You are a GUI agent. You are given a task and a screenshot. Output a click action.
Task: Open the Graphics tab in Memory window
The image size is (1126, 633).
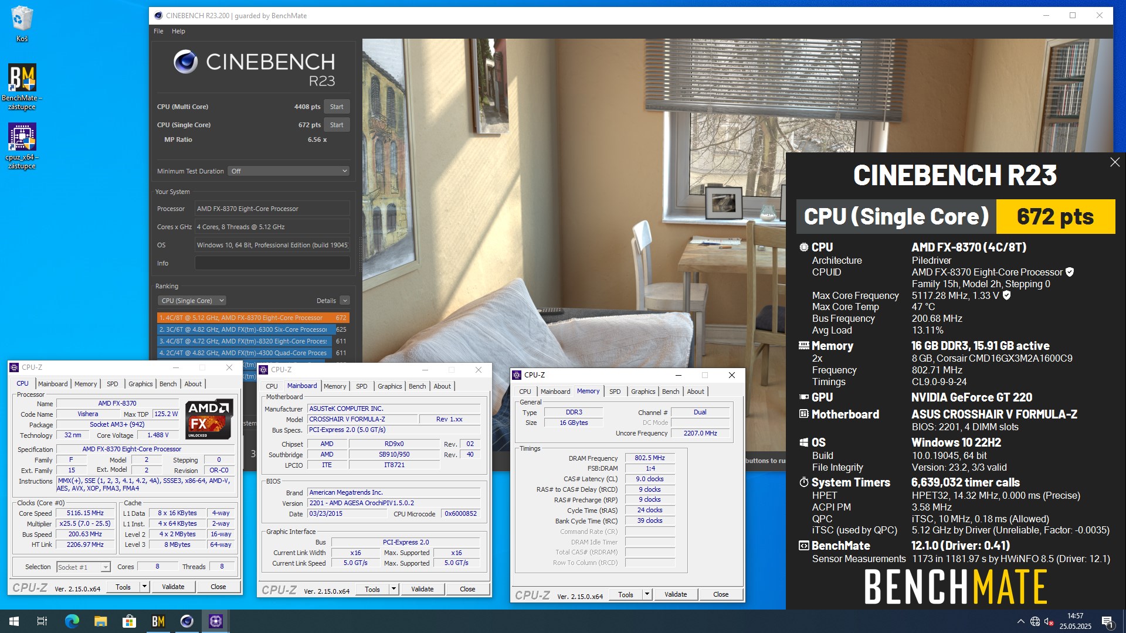tap(643, 392)
